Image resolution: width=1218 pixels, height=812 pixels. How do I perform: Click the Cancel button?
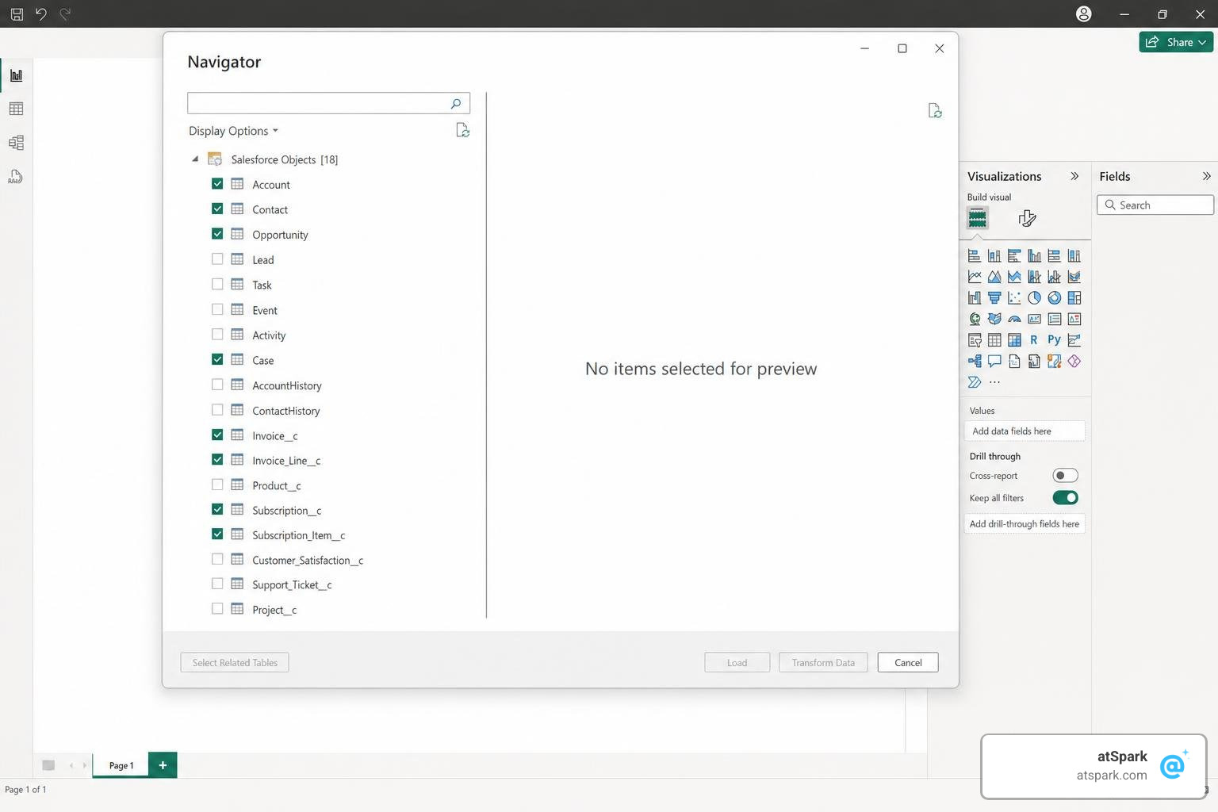(x=908, y=663)
